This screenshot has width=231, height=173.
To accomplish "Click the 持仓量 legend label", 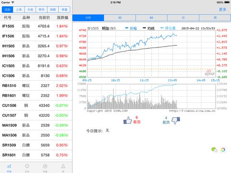I will click(x=170, y=28).
